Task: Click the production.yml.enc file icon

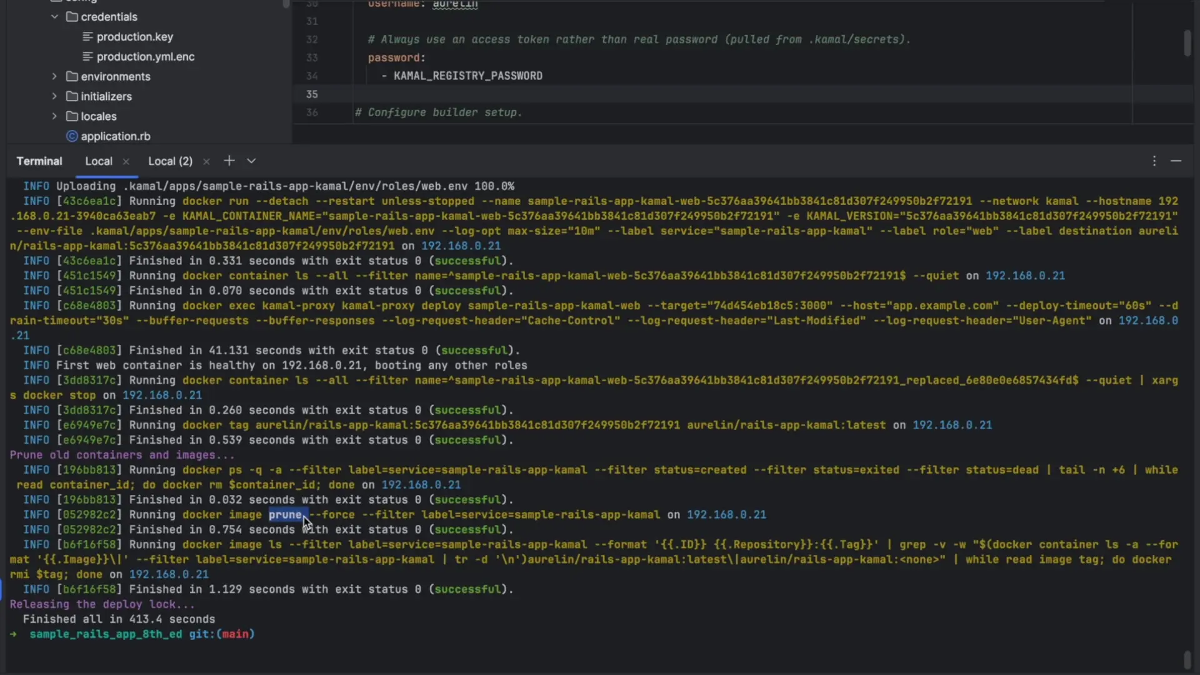Action: pyautogui.click(x=87, y=57)
